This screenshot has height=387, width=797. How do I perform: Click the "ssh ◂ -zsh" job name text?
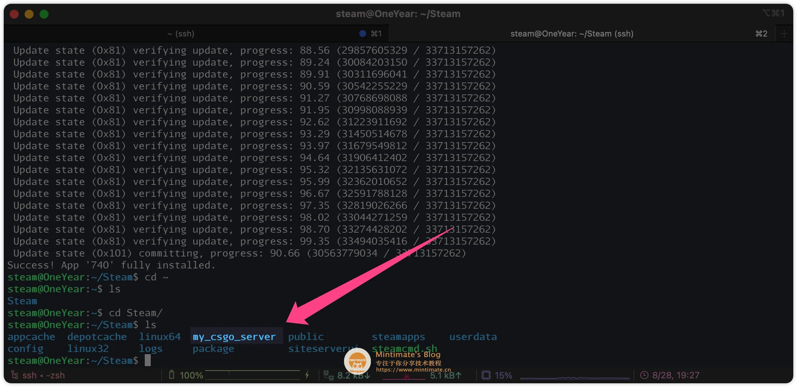coord(44,375)
